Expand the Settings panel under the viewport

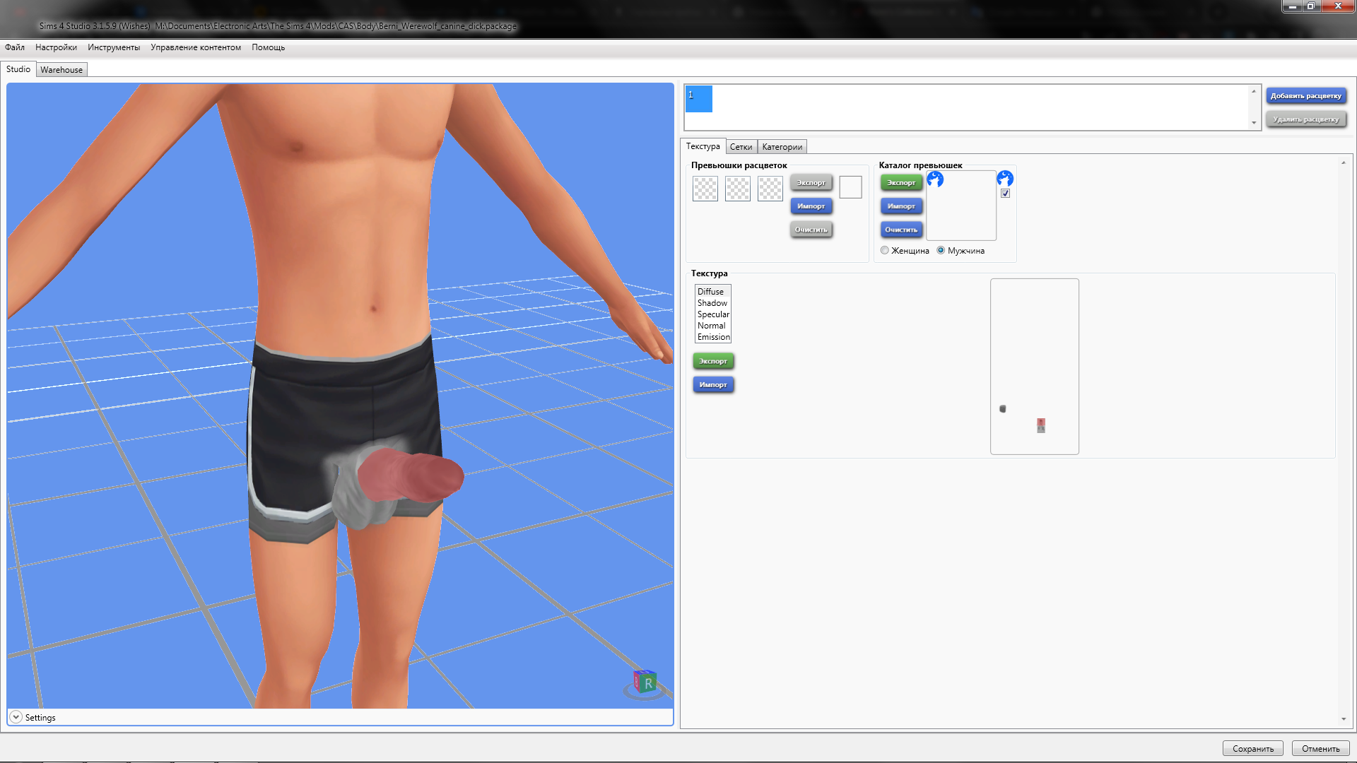[x=16, y=717]
